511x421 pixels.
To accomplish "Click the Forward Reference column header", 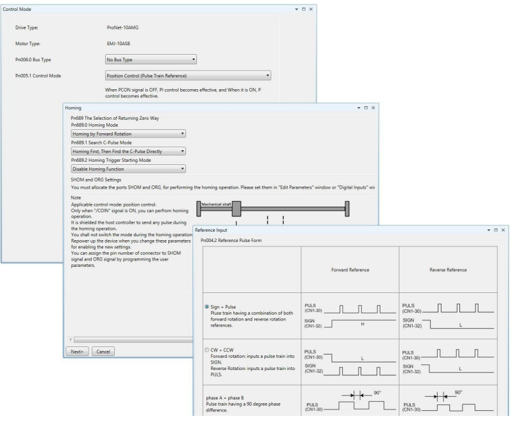I will 350,270.
